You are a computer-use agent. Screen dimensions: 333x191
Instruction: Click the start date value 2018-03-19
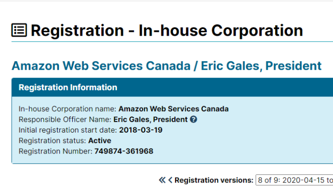pos(141,130)
